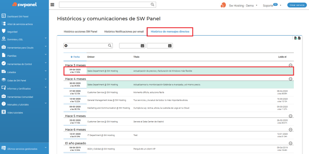Viewport: 309px width, 154px height.
Task: Open message Actualización de precios y facturación
Action: coord(163,71)
